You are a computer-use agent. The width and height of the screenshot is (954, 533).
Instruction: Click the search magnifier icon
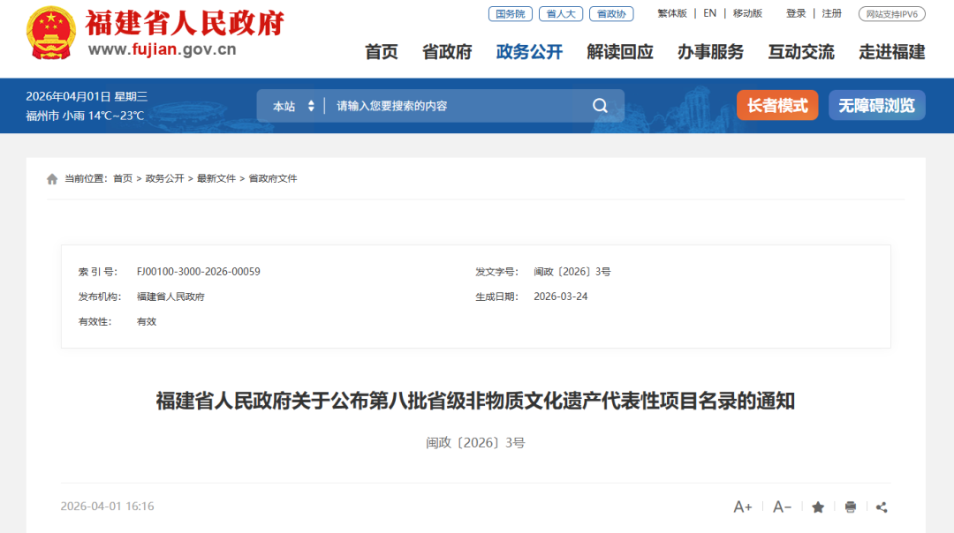600,105
